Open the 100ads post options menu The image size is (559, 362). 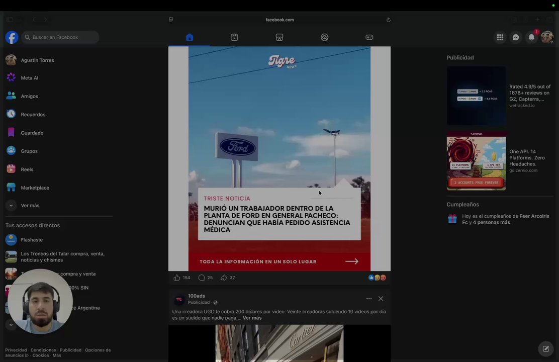point(369,299)
